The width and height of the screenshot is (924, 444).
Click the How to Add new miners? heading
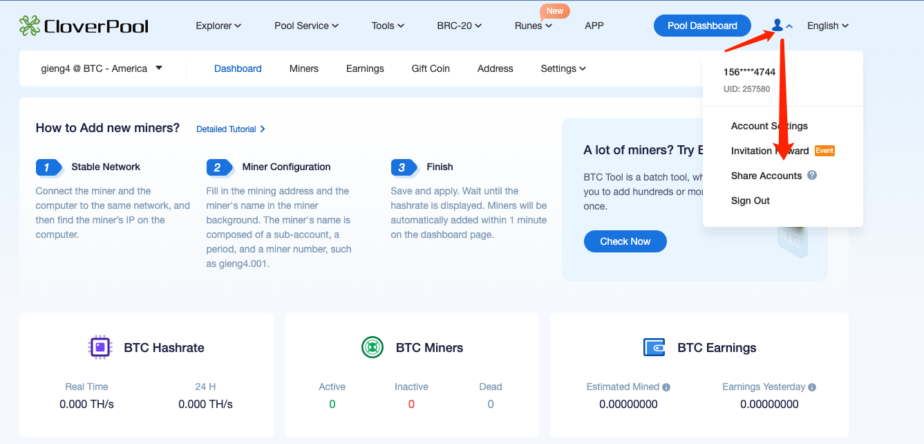pos(108,128)
